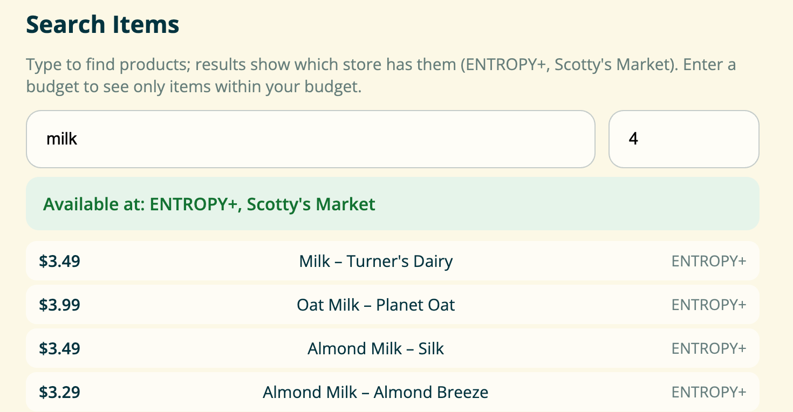Click the ENTROPY+ store label on Silk row
Viewport: 793px width, 412px height.
pyautogui.click(x=708, y=349)
